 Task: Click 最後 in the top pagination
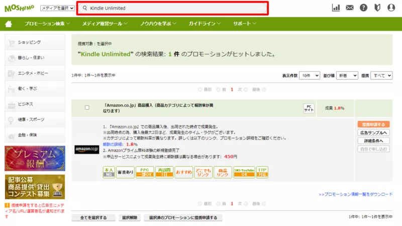259,90
